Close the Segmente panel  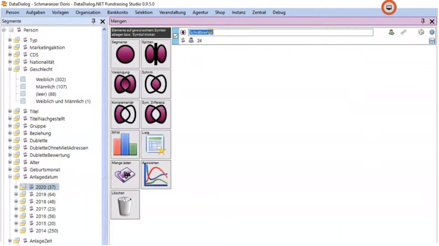(x=103, y=21)
